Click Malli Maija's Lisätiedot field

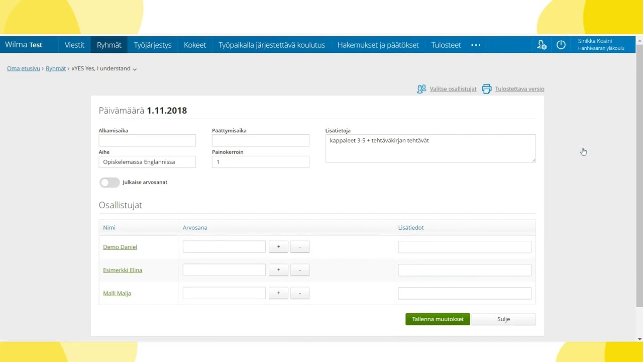[x=465, y=293]
